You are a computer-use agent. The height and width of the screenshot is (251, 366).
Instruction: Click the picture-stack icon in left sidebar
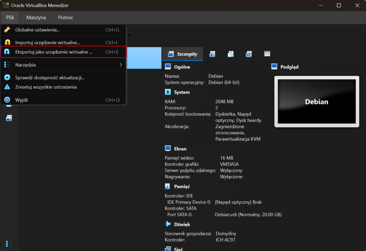pos(9,118)
